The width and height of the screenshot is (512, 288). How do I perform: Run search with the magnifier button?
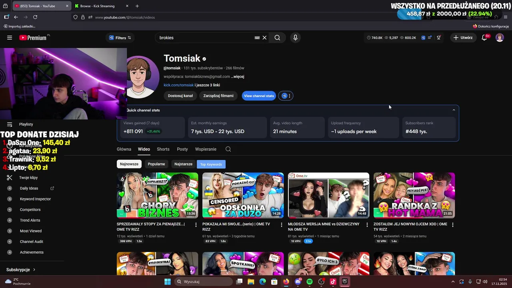pyautogui.click(x=277, y=38)
